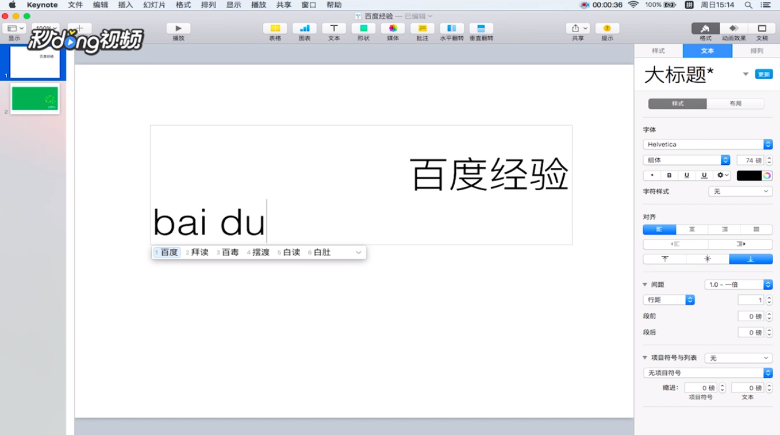Open 无项目符号 bullet type dropdown

point(708,373)
